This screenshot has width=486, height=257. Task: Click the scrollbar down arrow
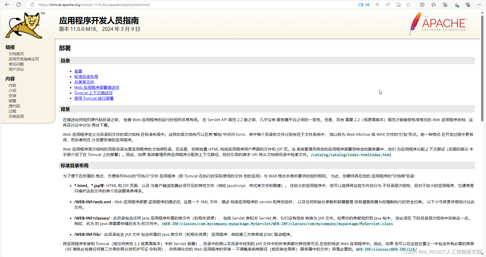[x=482, y=254]
